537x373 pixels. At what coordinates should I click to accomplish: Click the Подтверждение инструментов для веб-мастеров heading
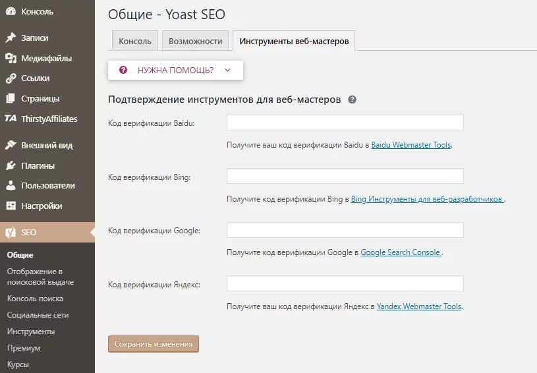point(224,100)
